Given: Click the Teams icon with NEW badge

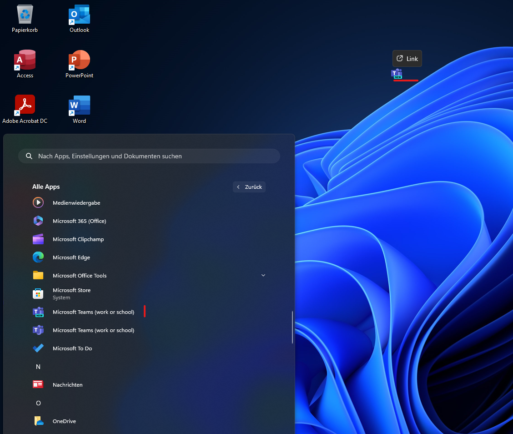Looking at the screenshot, I should click(x=38, y=312).
